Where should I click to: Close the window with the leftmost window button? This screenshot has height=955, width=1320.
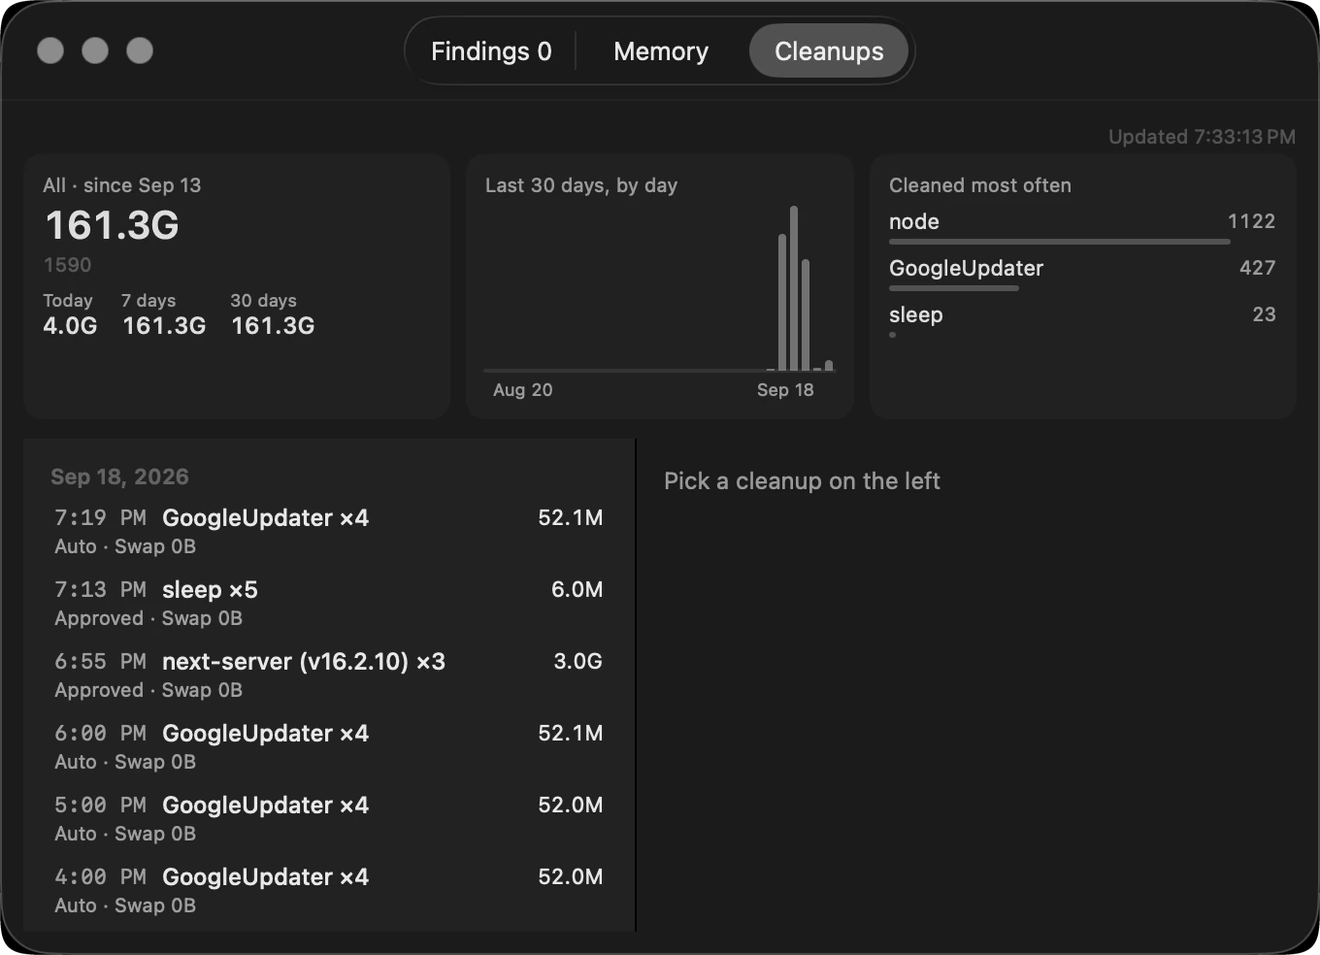(x=50, y=50)
